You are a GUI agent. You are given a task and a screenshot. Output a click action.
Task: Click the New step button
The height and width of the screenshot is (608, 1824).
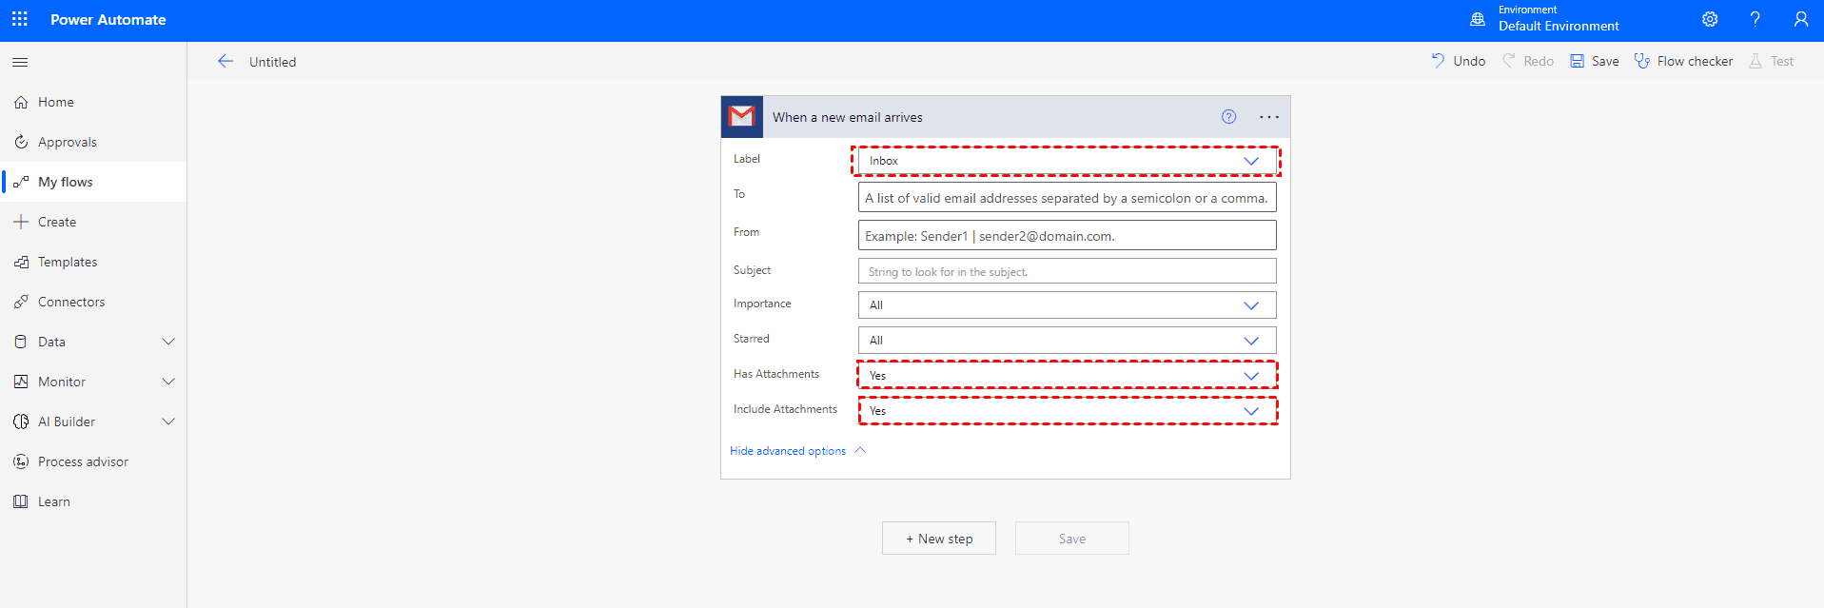(x=939, y=539)
